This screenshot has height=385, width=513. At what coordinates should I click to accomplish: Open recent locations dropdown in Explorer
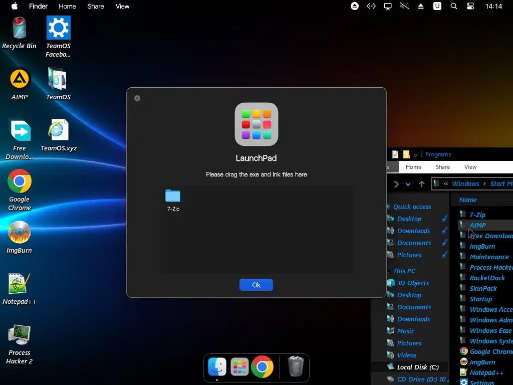pyautogui.click(x=408, y=184)
